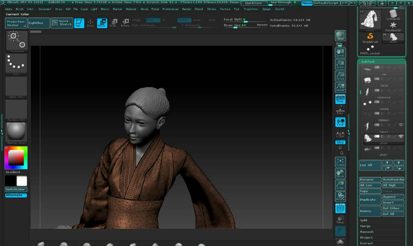Click the BPR render icon

(x=340, y=36)
